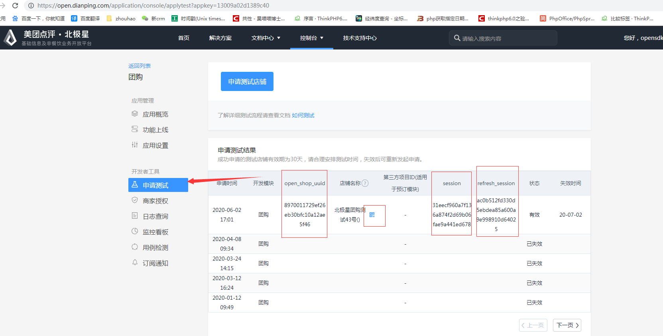Open 比较标签 · ThinkP bookmark

tap(627, 18)
